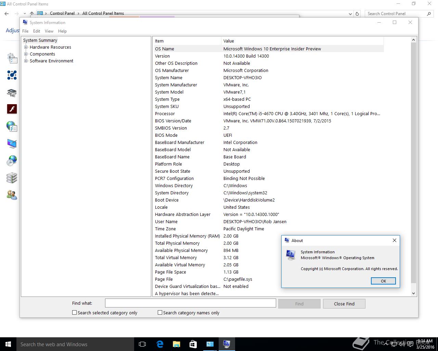
Task: Click the Administrative Tools icon in Control Panel
Action: [12, 58]
